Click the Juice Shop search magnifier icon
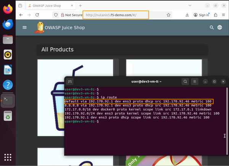 212,27
